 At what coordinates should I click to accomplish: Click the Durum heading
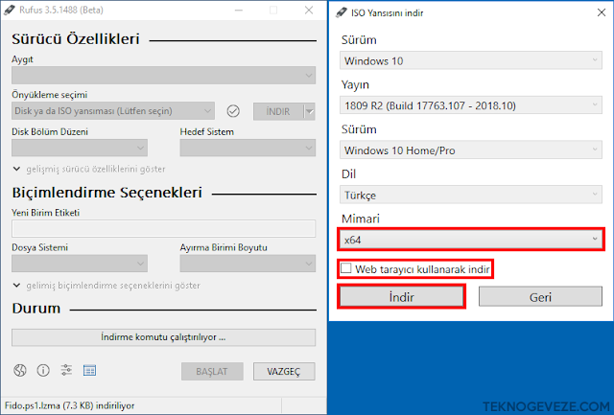click(36, 309)
